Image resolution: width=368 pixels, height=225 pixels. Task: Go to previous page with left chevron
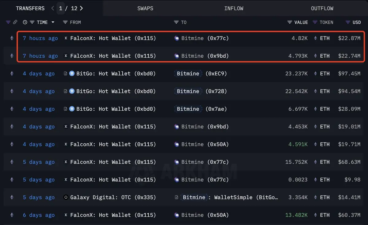click(53, 8)
